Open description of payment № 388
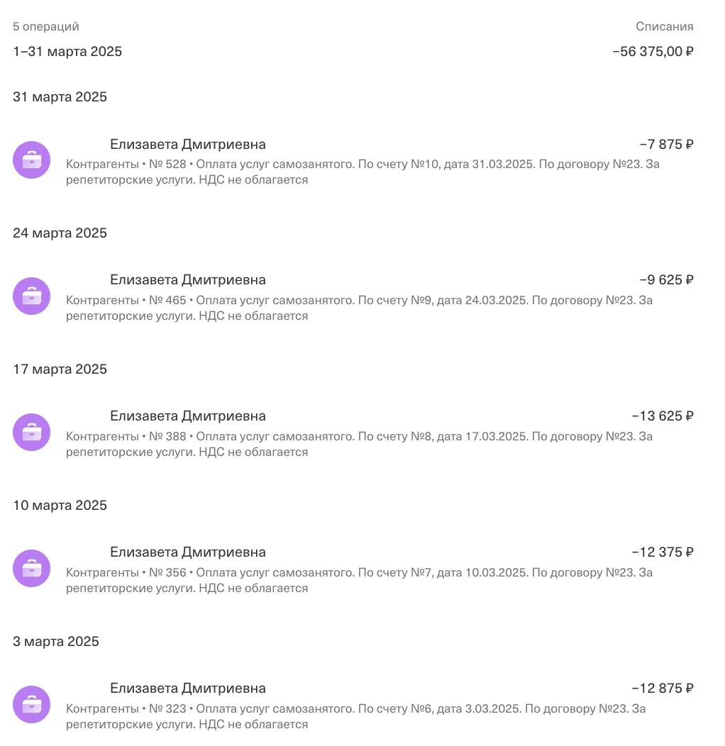 (x=360, y=444)
